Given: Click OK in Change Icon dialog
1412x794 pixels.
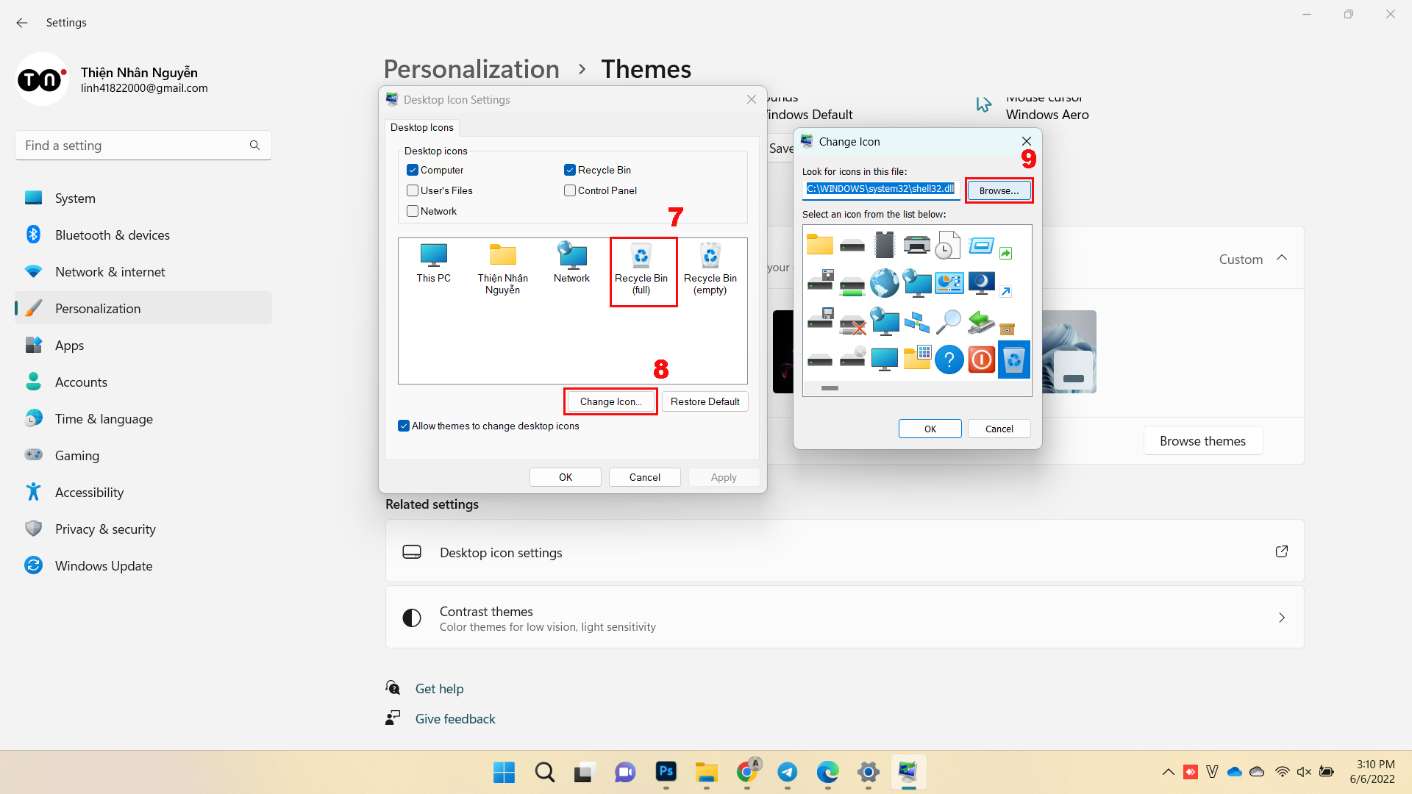Looking at the screenshot, I should [930, 429].
